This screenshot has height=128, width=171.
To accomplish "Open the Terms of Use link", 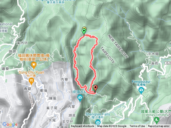I will point(137,126).
